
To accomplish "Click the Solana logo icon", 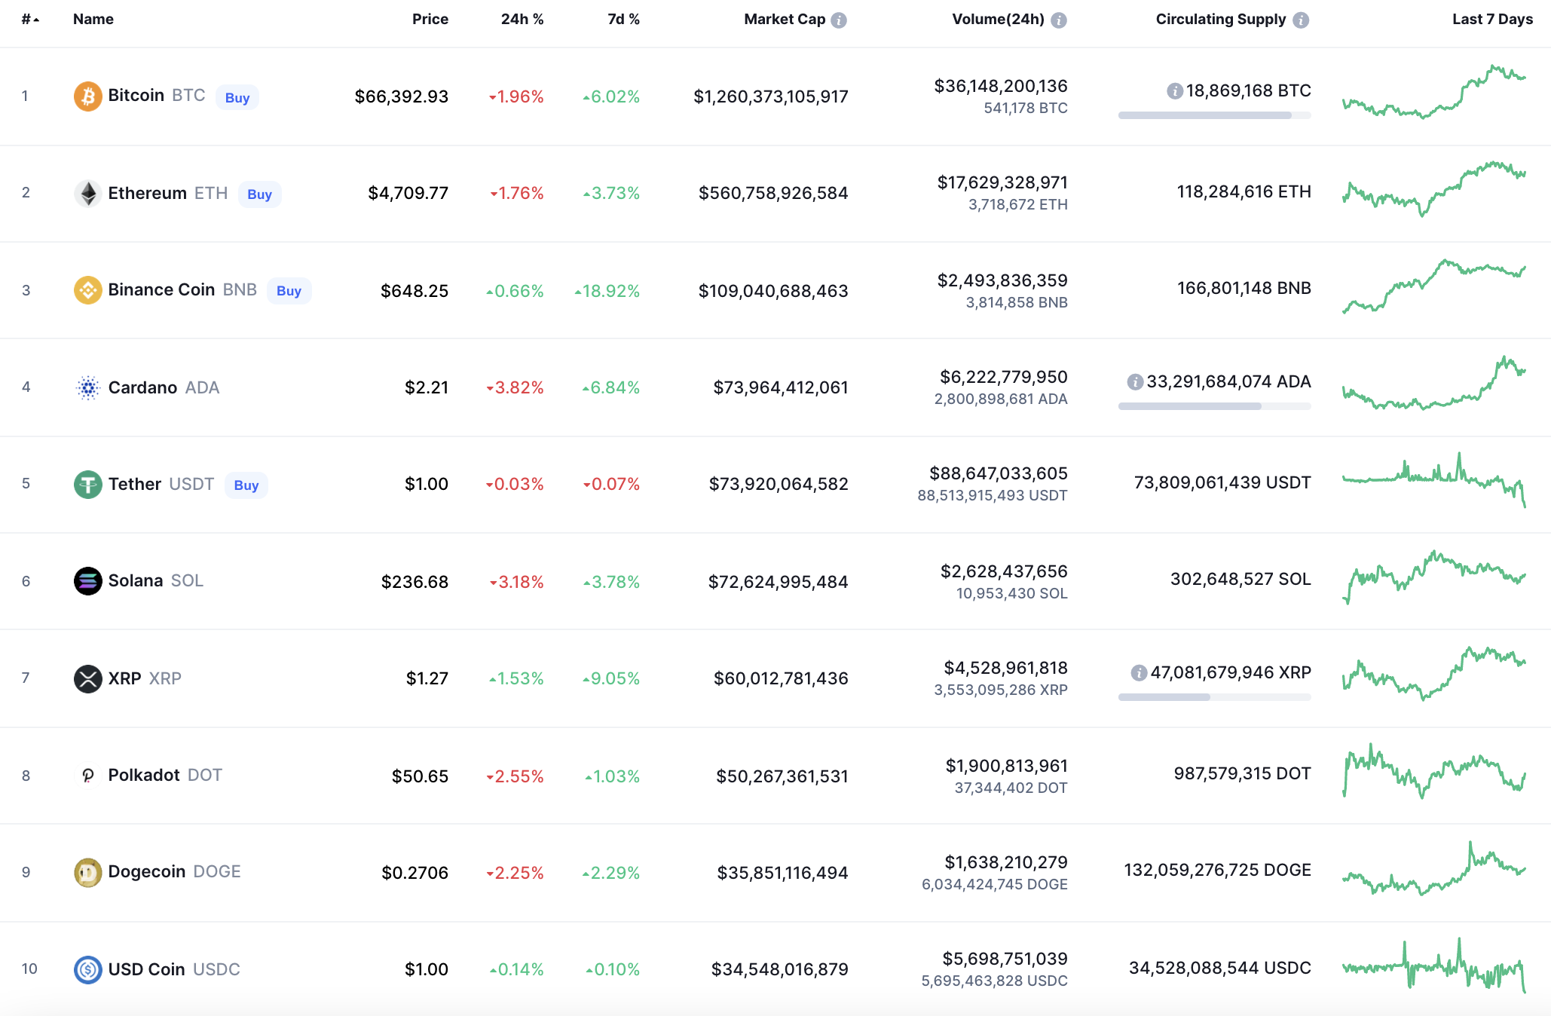I will (87, 581).
